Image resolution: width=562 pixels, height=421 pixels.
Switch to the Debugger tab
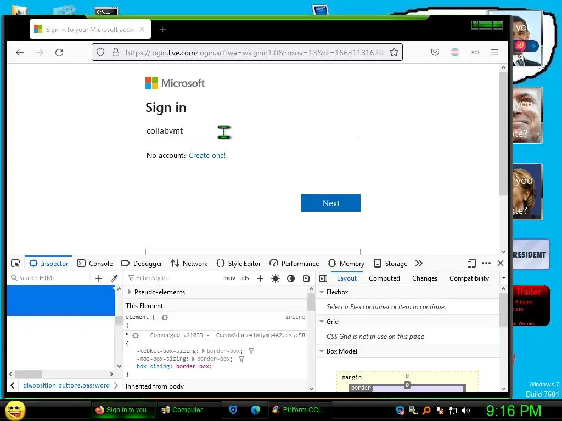pos(142,264)
